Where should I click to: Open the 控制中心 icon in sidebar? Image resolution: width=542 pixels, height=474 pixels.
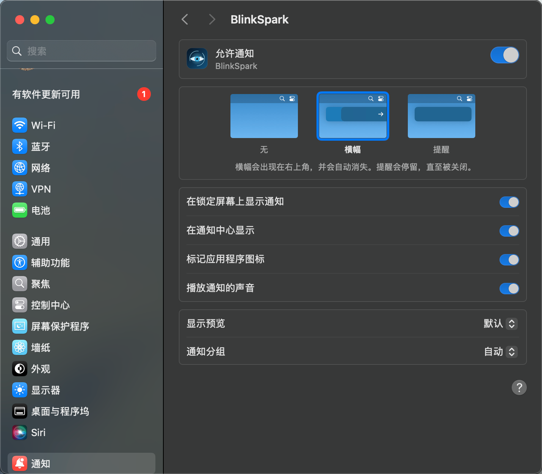[x=20, y=305]
